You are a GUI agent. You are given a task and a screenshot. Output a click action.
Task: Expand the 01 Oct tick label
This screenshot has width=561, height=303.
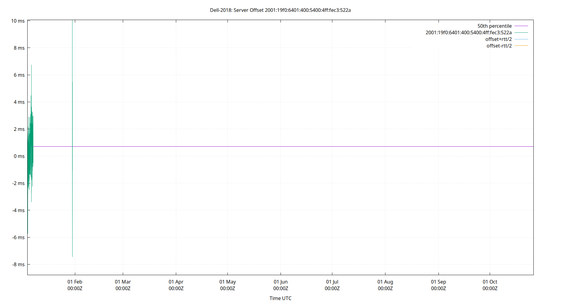[490, 282]
